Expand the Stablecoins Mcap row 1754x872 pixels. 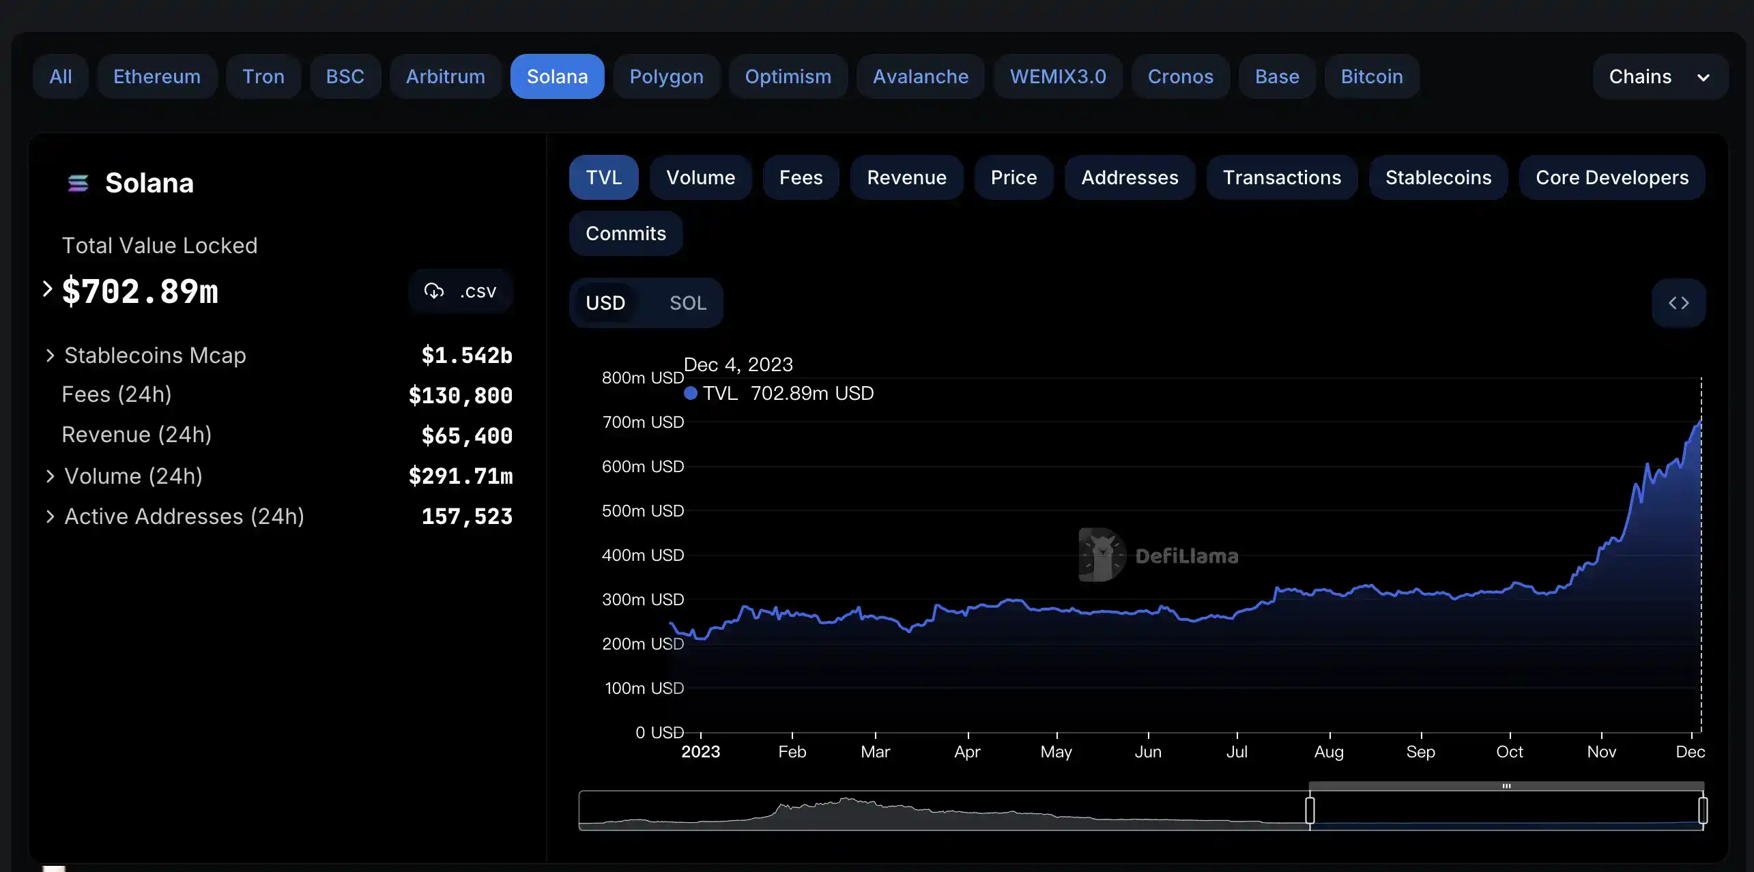(x=50, y=355)
